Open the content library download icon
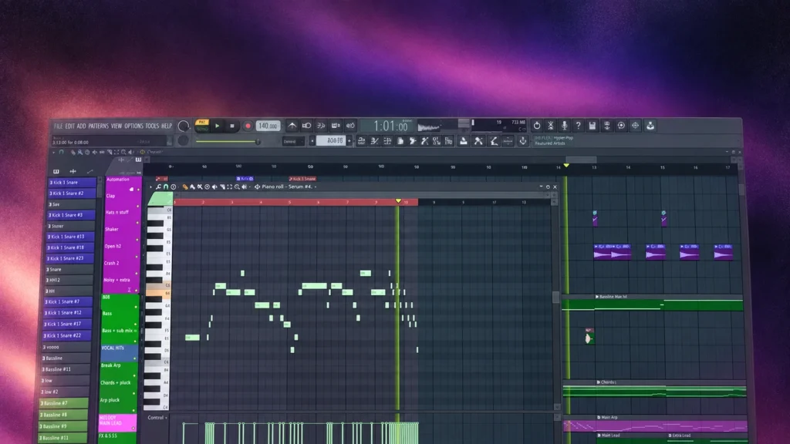790x444 pixels. coord(650,126)
